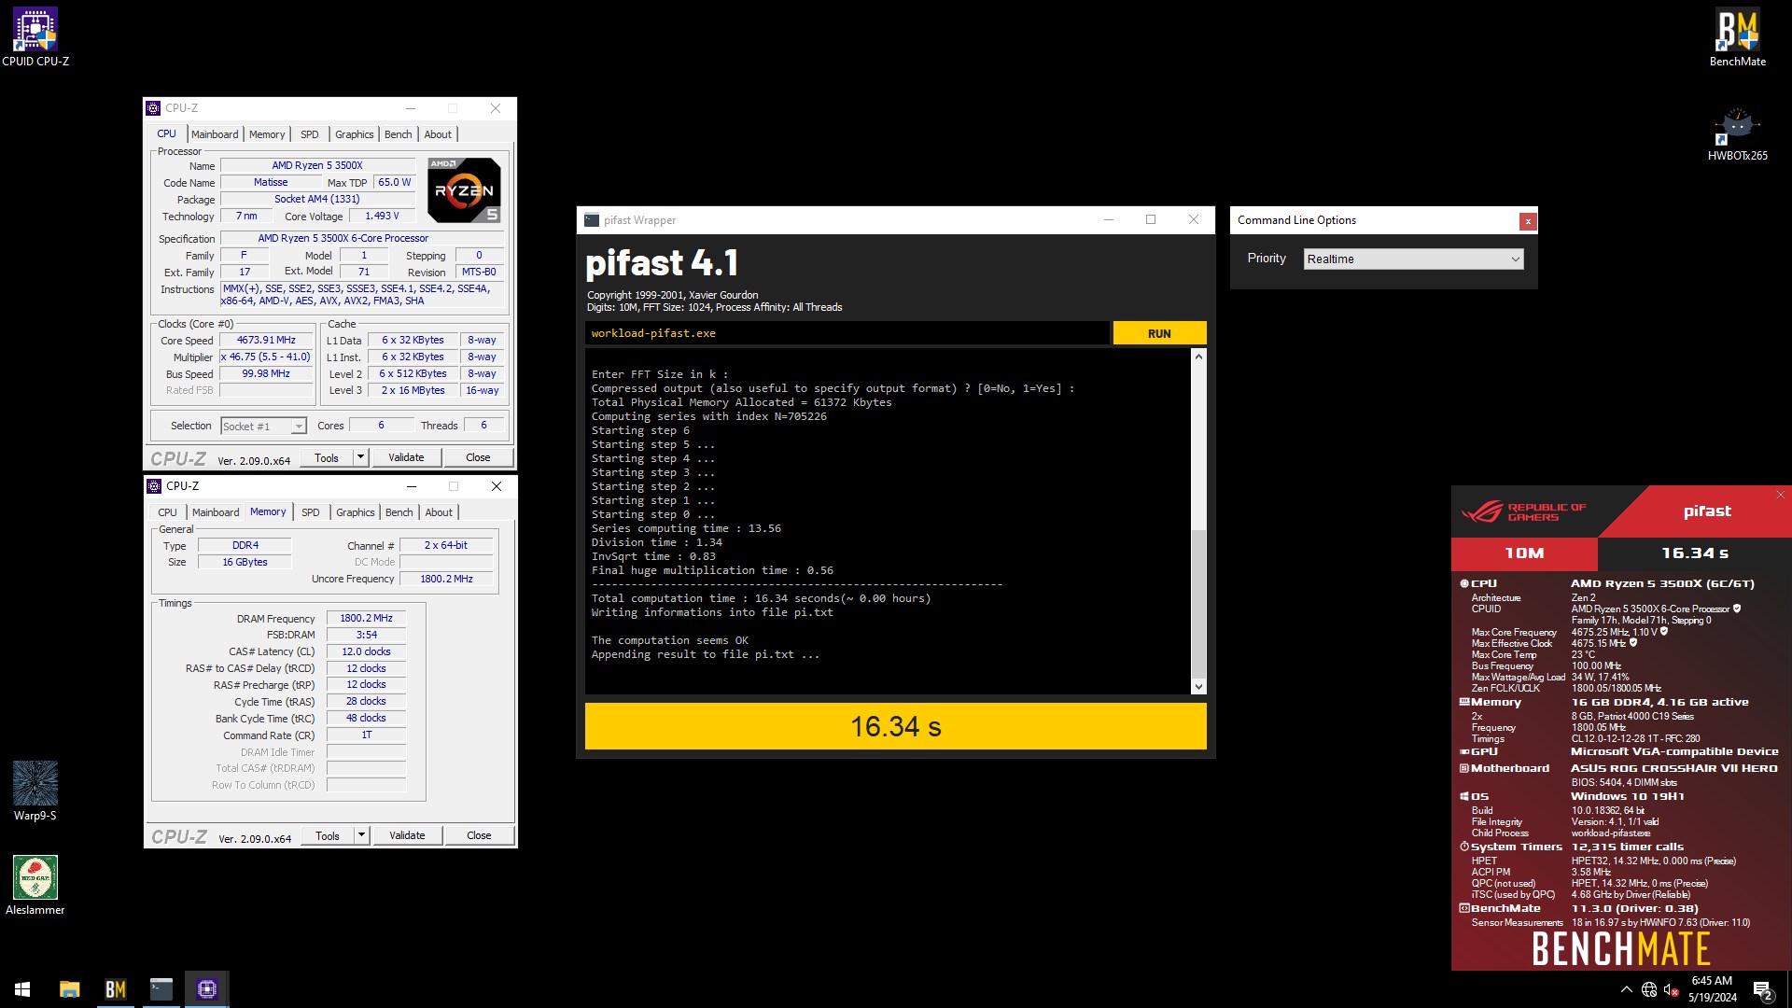Screen dimensions: 1792x1008
Task: Open the Aleslammer desktop shortcut
Action: pos(35,886)
